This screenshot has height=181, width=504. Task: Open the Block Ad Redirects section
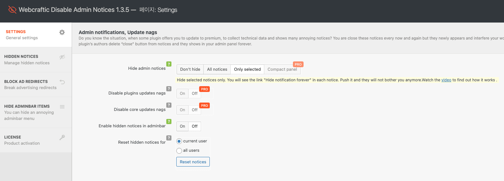[36, 85]
